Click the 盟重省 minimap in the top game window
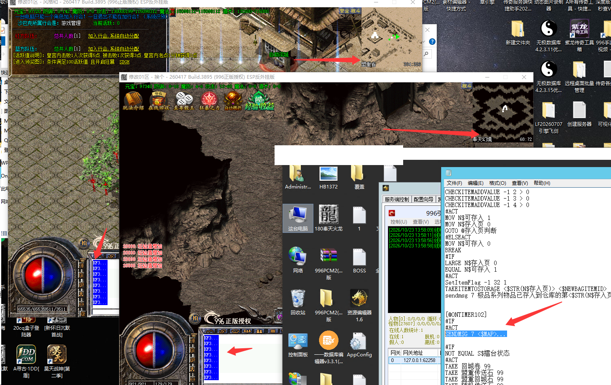 click(391, 37)
